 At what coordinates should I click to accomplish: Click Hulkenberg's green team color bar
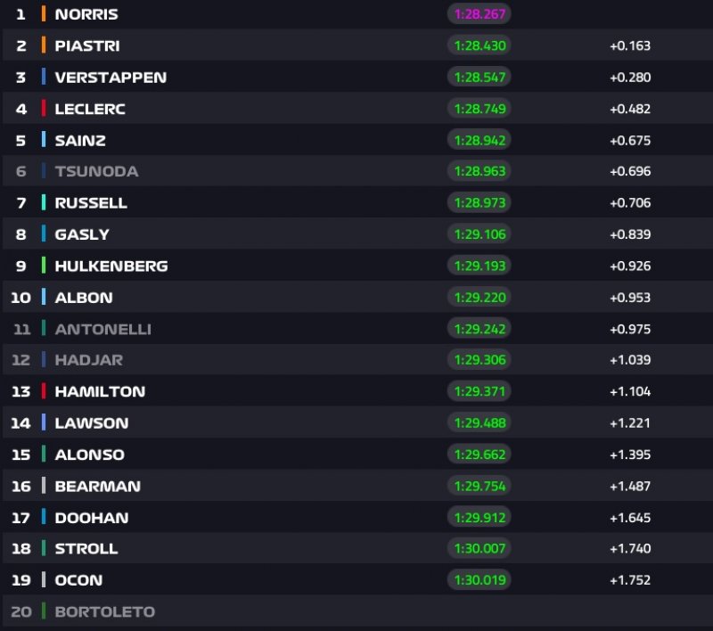[44, 266]
